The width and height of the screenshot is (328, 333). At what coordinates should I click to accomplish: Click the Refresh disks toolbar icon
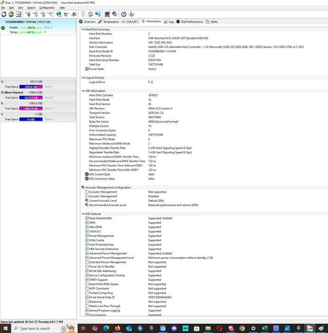tap(4, 14)
